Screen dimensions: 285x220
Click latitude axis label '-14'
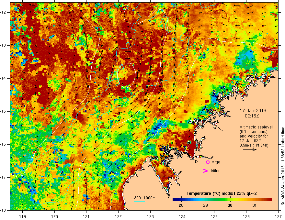[x=3, y=78]
